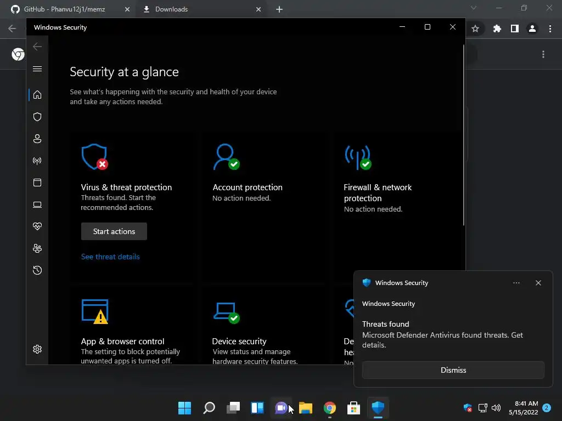Image resolution: width=562 pixels, height=421 pixels.
Task: Maximize the Windows Security window
Action: 427,27
